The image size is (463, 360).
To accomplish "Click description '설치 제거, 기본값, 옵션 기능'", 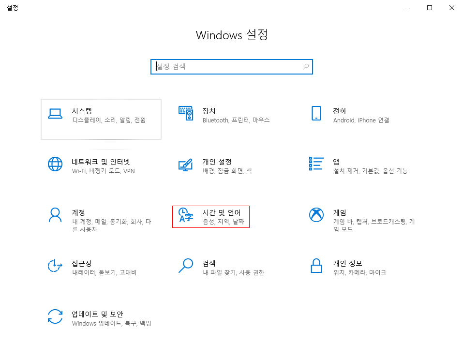I will click(x=370, y=171).
